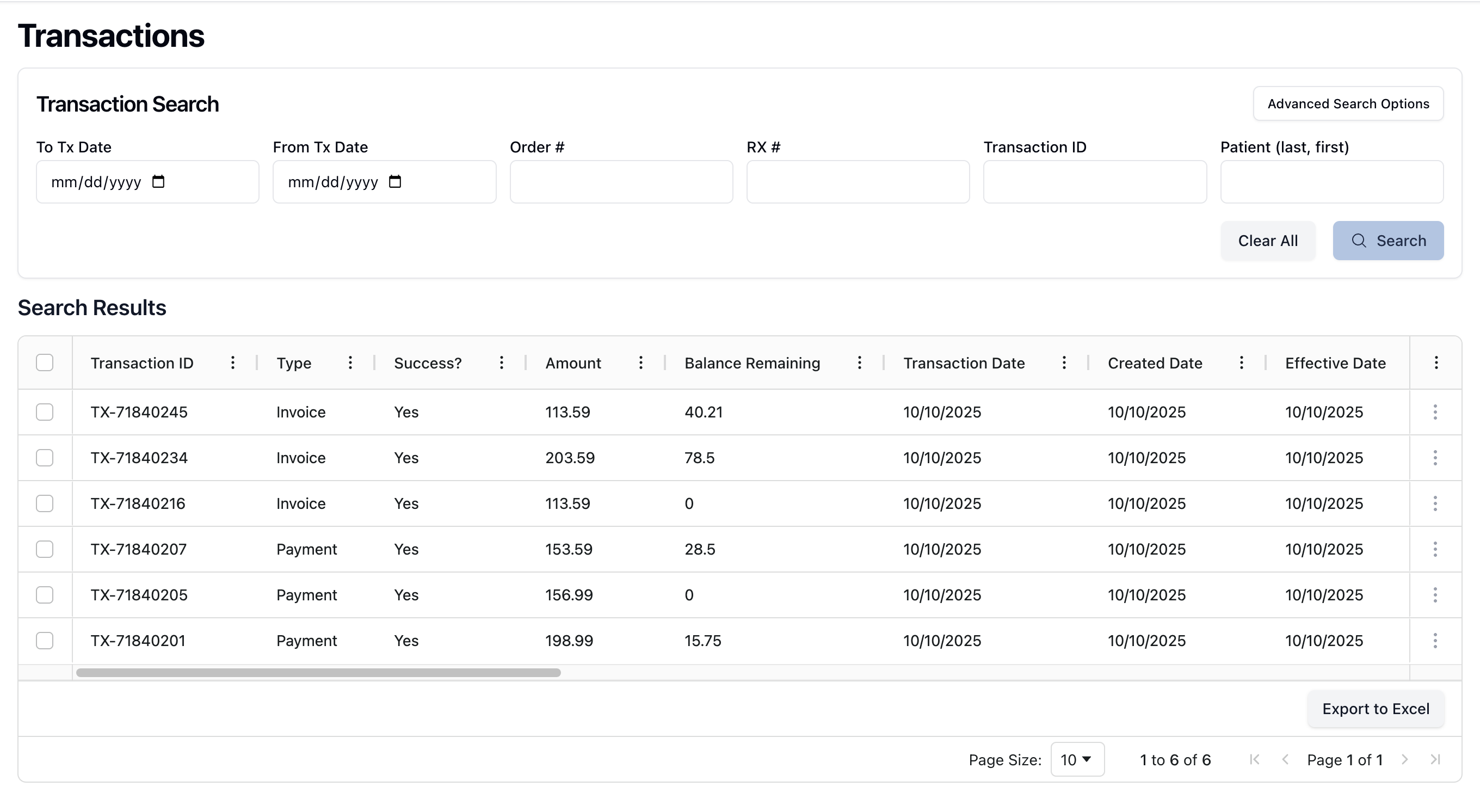Viewport: 1480px width, 799px height.
Task: Tick the TX-71840201 row checkbox
Action: 45,641
